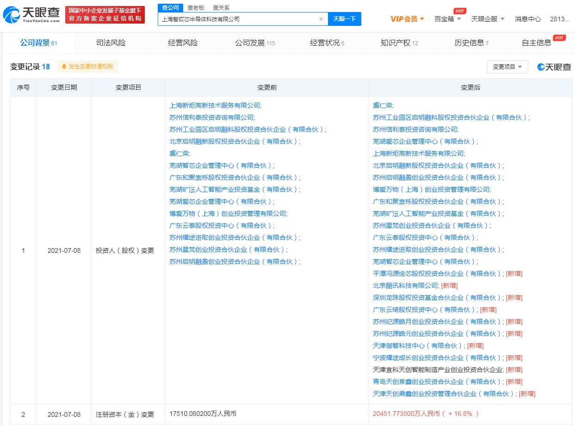Open 广东云泰股权投资中心 in 变更前 column
This screenshot has width=575, height=426.
[222, 225]
